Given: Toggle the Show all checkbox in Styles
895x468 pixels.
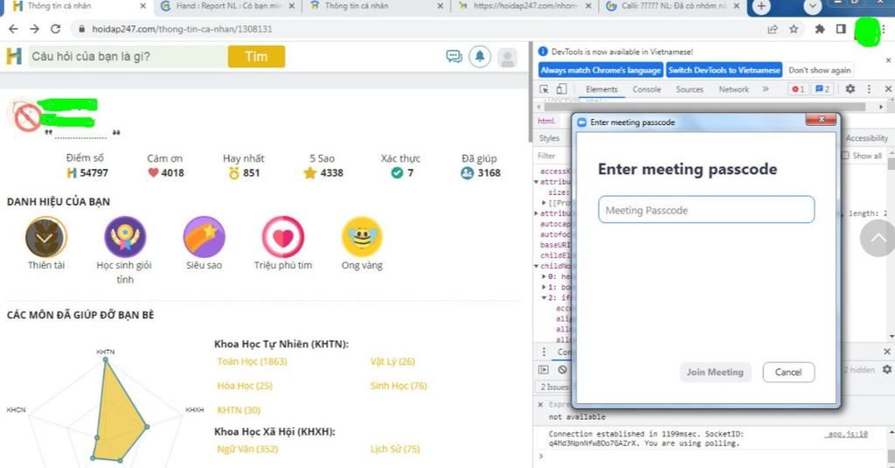Looking at the screenshot, I should pos(845,156).
